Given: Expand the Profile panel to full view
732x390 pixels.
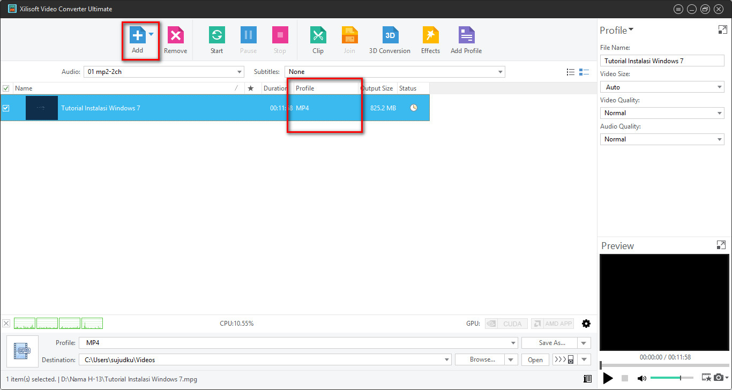Looking at the screenshot, I should click(722, 30).
